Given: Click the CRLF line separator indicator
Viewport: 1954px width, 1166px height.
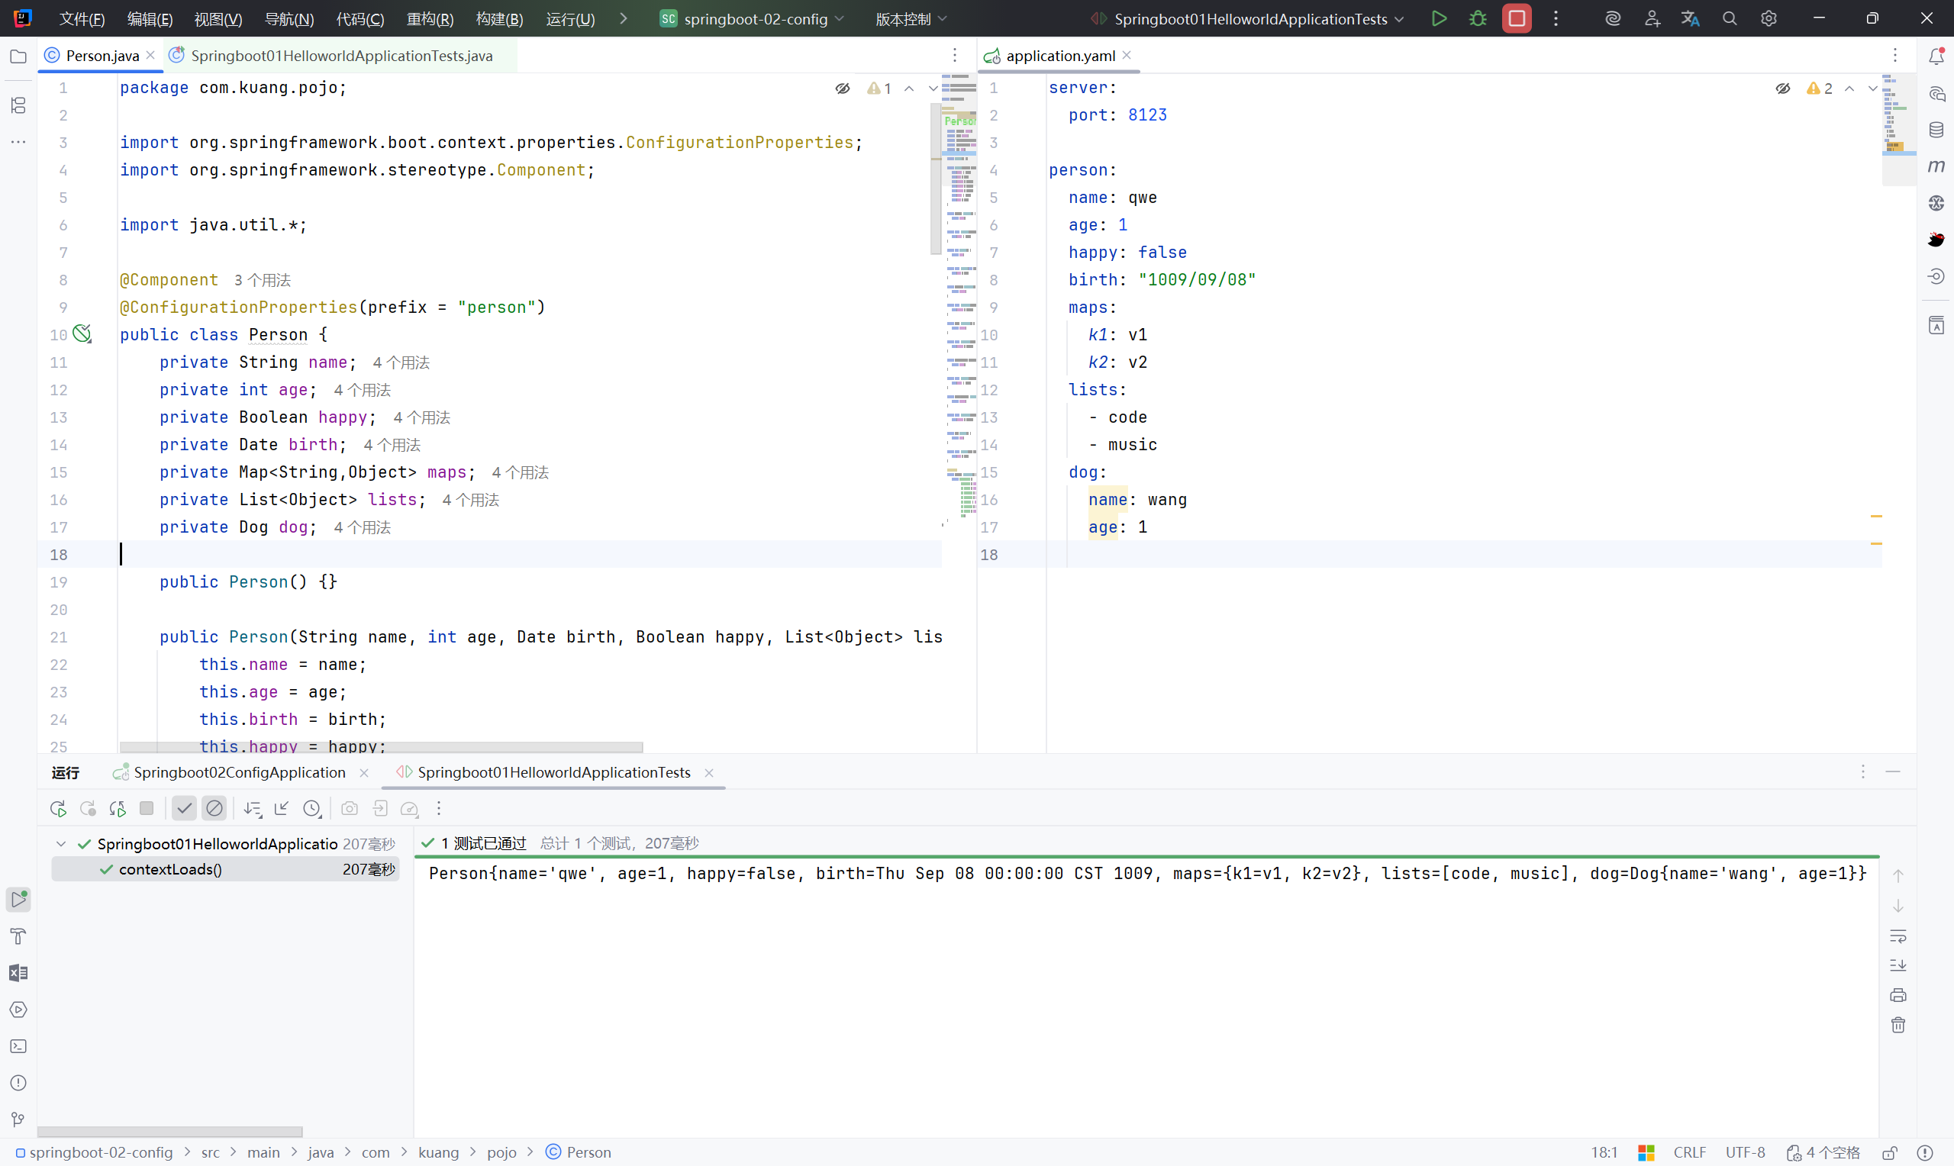Looking at the screenshot, I should pos(1689,1152).
